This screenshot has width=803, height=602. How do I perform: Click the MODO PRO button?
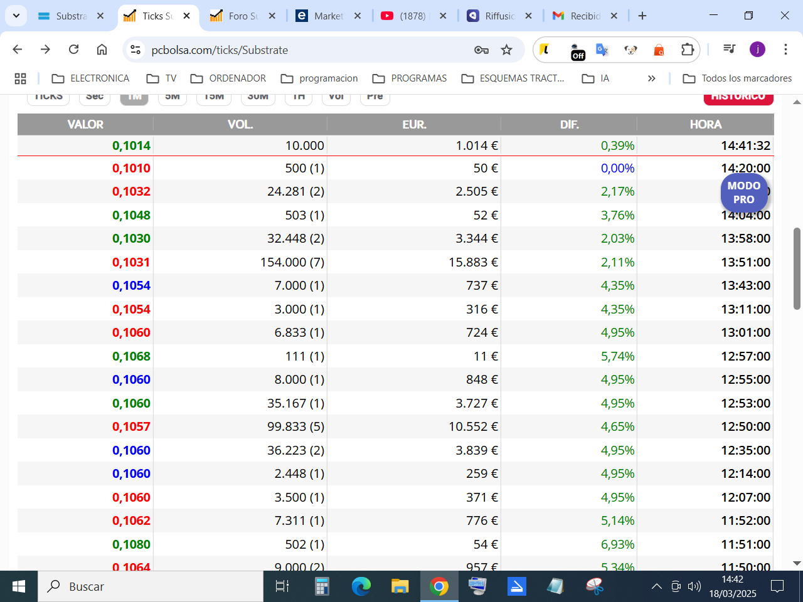point(744,193)
